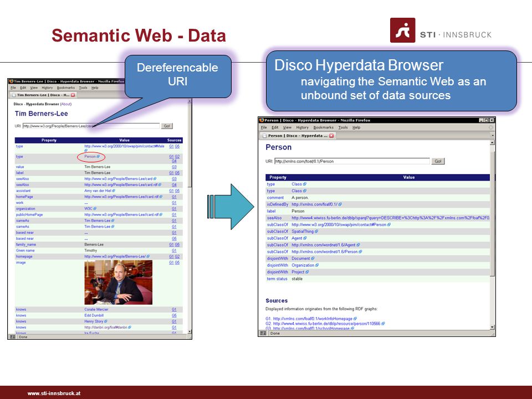This screenshot has height=399, width=532.
Task: Click the publicHomePage property link
Action: coord(29,215)
